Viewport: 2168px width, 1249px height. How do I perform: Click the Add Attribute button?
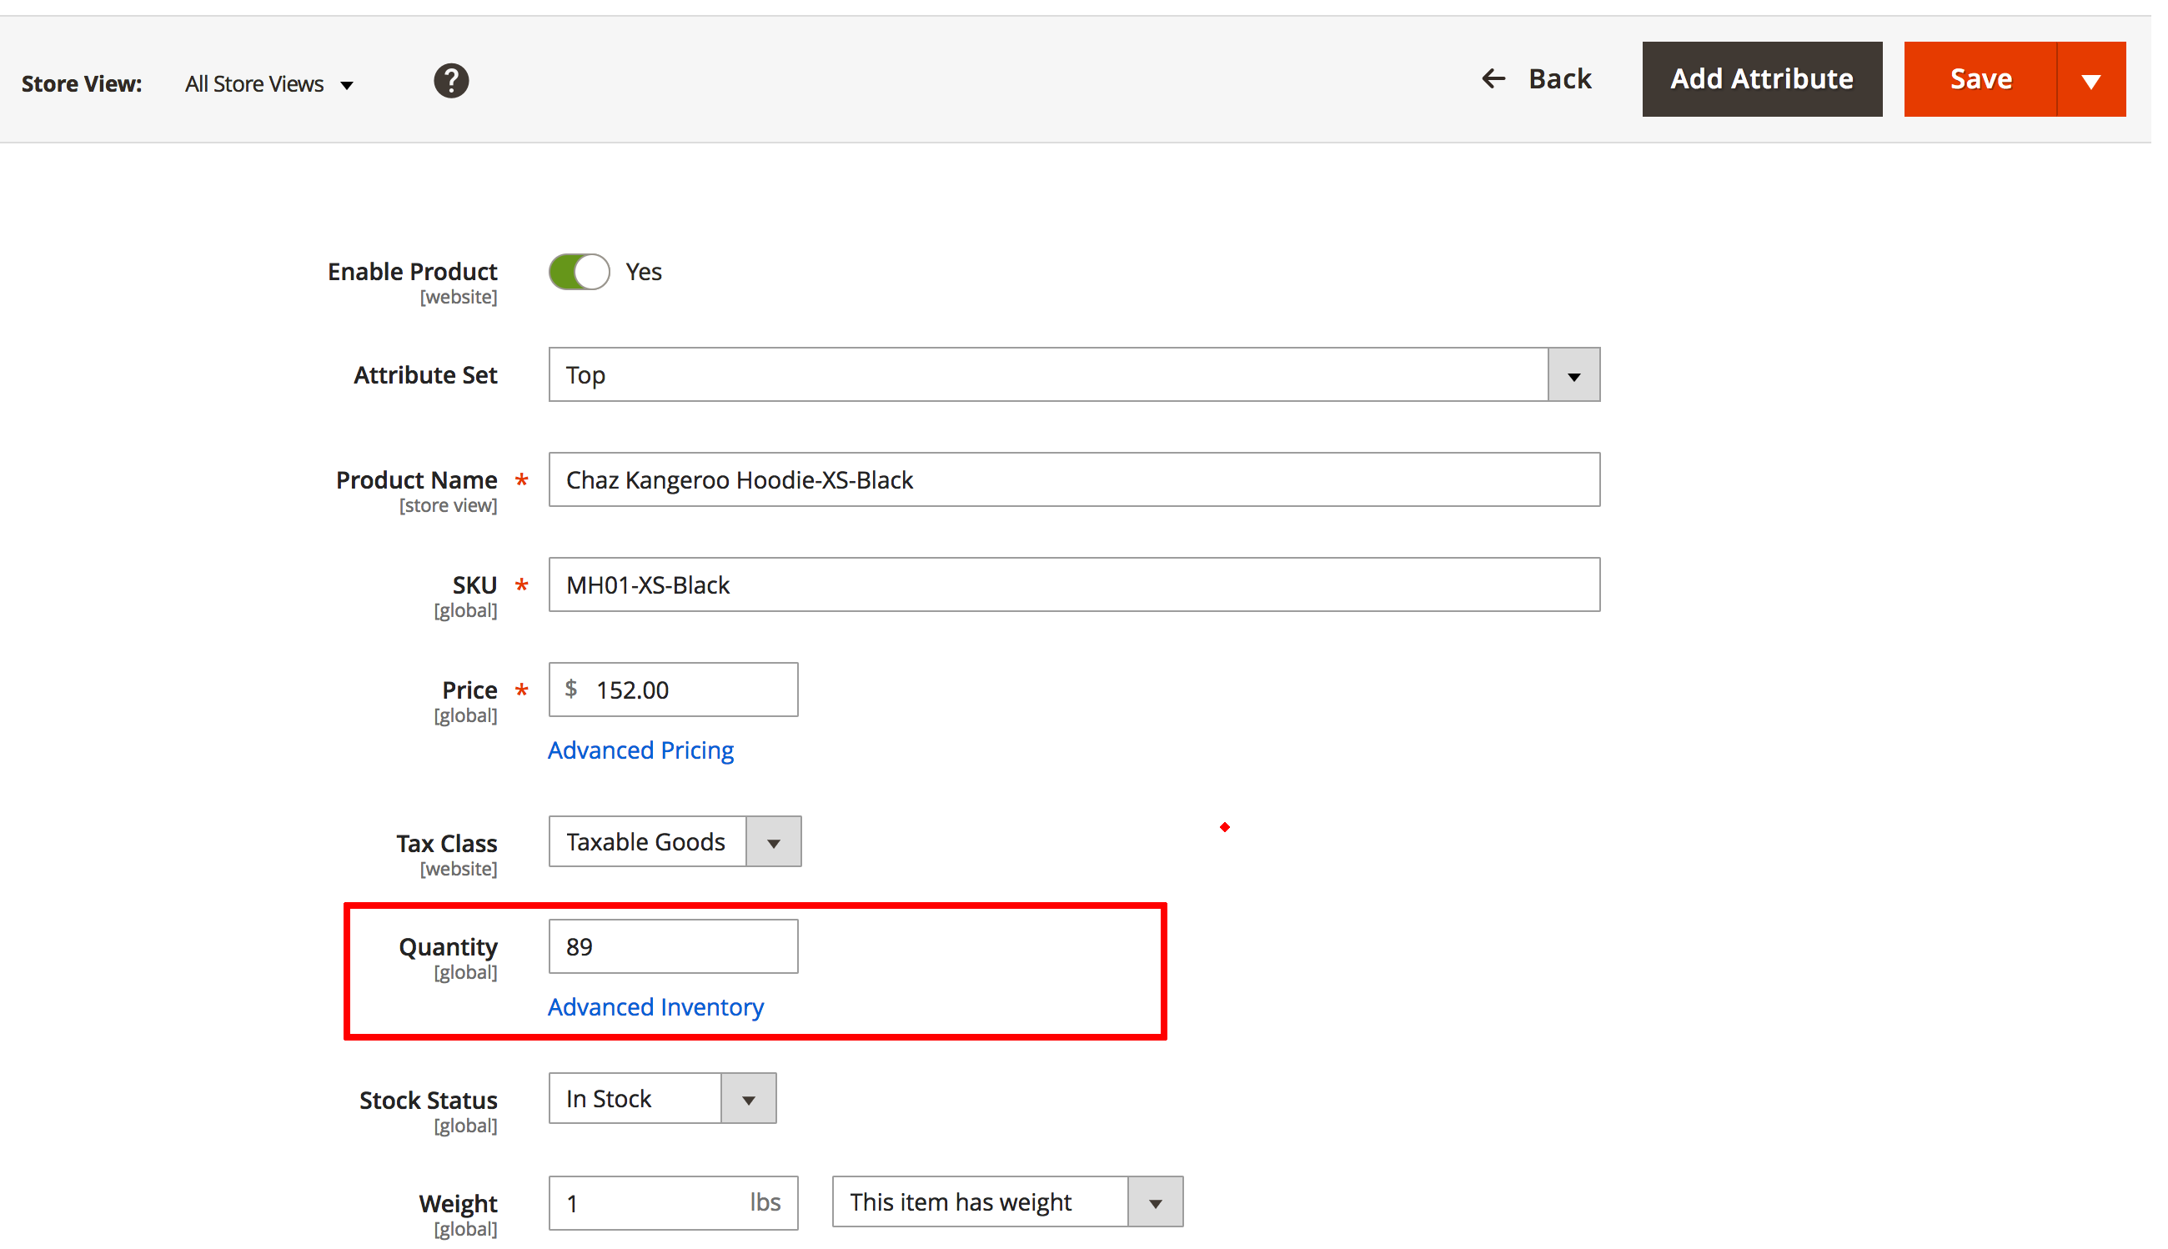pyautogui.click(x=1760, y=80)
